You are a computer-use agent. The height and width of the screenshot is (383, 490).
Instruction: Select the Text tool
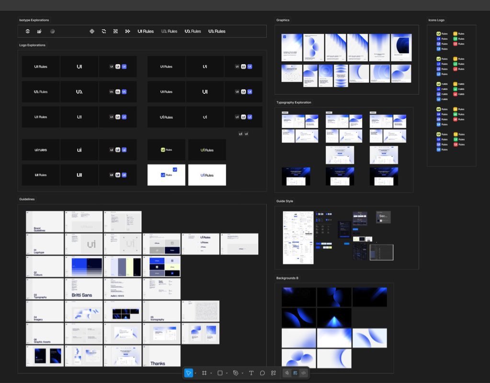coord(251,373)
